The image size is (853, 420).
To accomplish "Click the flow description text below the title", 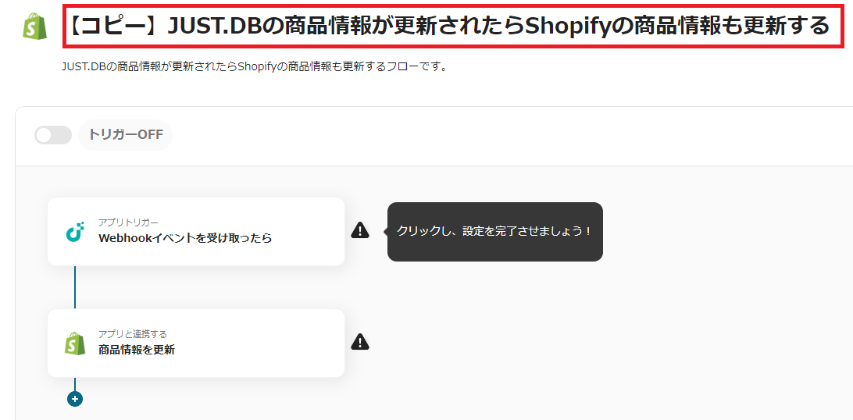I will click(255, 69).
